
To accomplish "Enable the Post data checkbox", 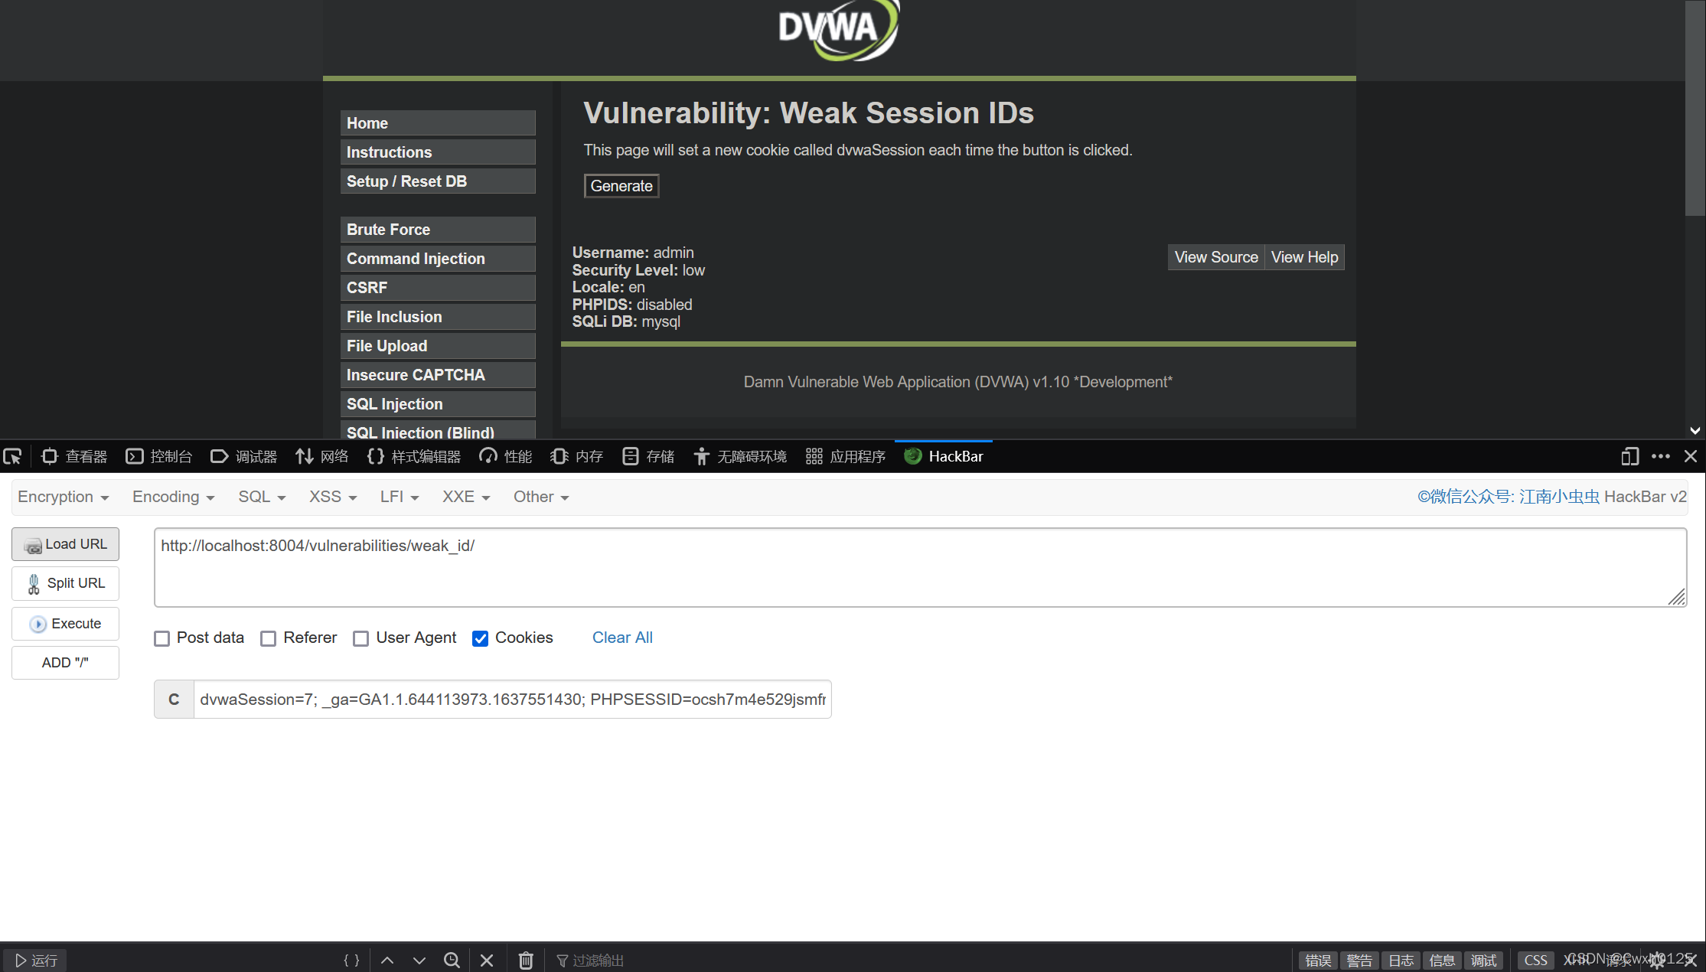I will point(161,638).
